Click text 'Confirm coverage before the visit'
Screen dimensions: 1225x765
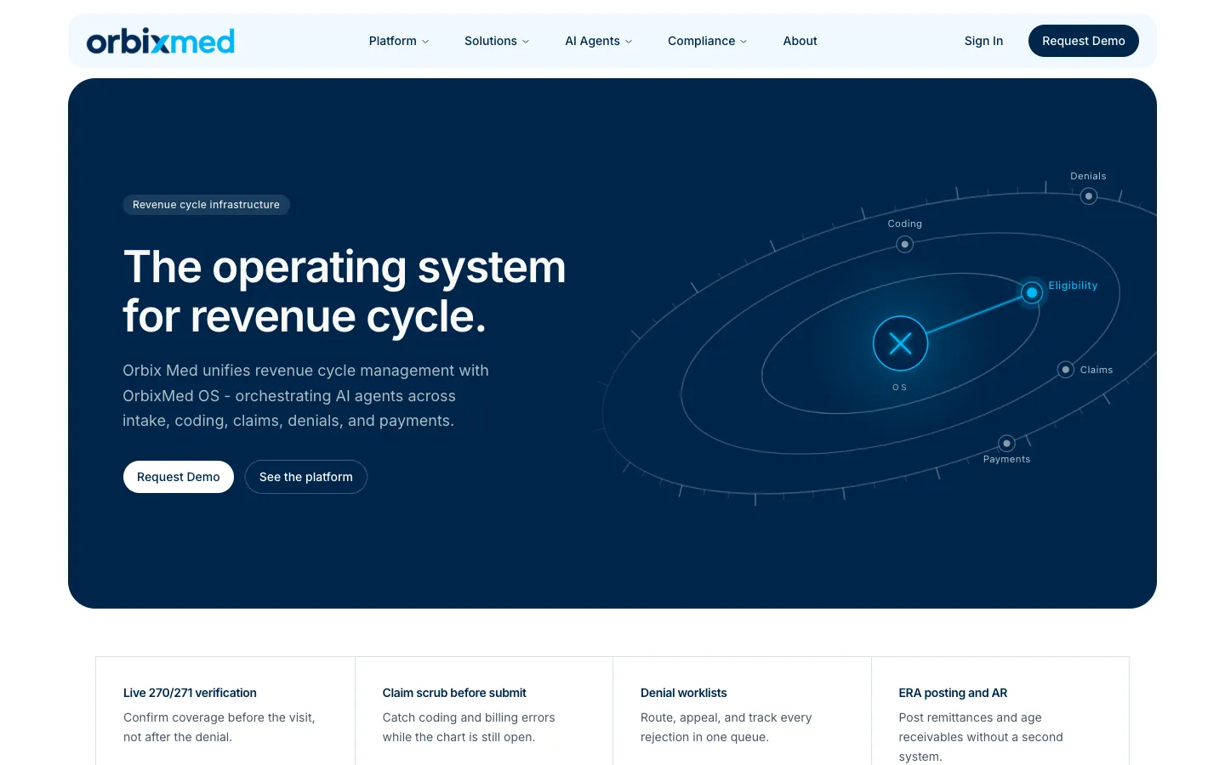pos(218,717)
